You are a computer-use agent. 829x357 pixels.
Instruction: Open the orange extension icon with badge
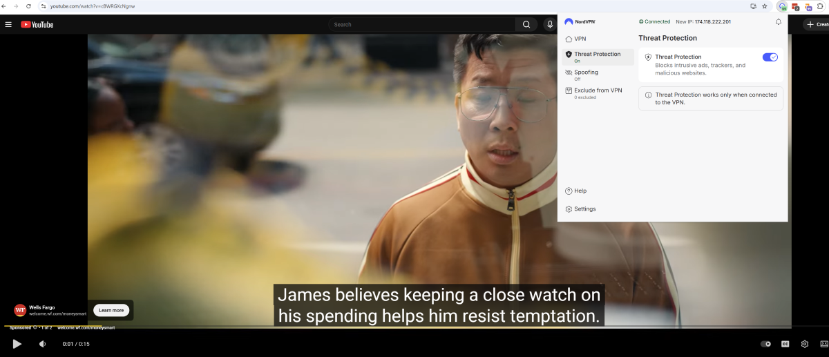808,6
